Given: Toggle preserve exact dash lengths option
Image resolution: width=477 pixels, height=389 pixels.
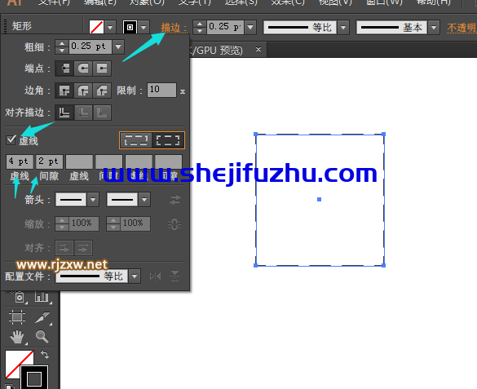Looking at the screenshot, I should [x=136, y=140].
